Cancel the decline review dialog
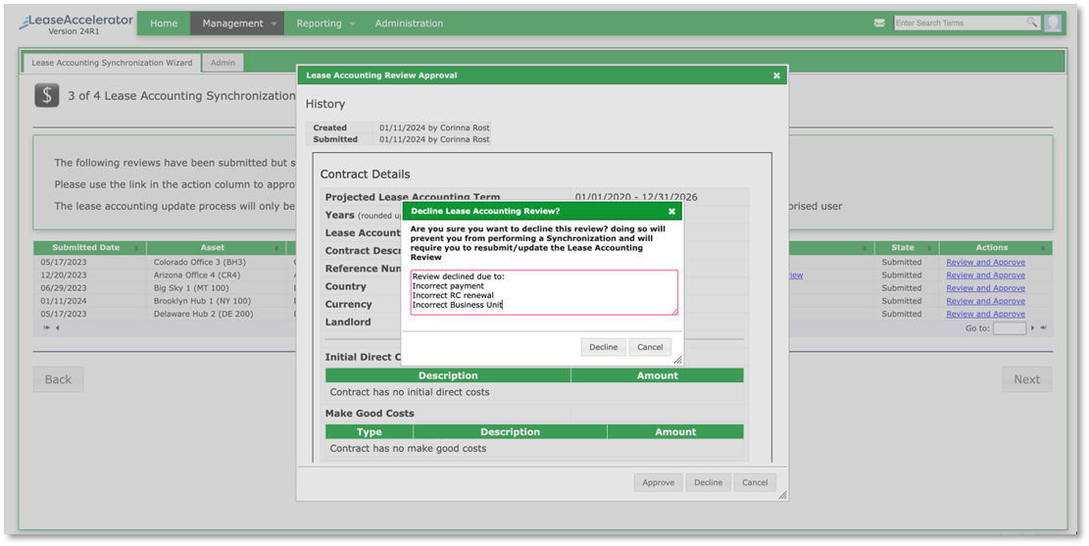Viewport: 1089px width, 546px height. [x=650, y=347]
